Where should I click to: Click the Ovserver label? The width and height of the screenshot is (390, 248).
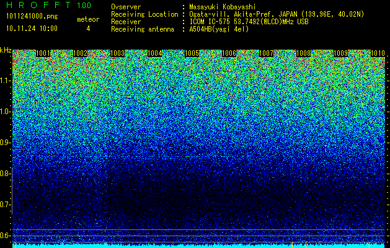point(126,7)
